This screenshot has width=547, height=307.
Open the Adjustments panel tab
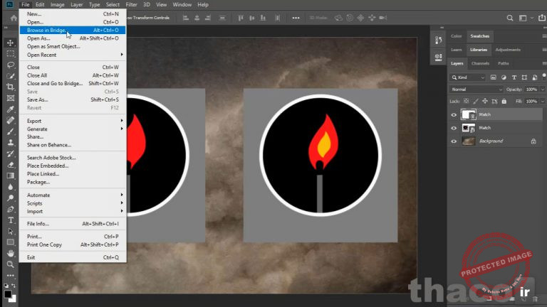coord(507,50)
